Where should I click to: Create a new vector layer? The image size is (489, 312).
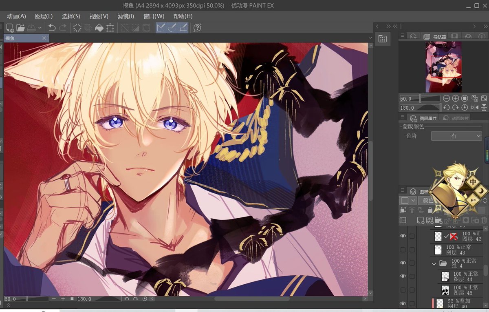430,220
